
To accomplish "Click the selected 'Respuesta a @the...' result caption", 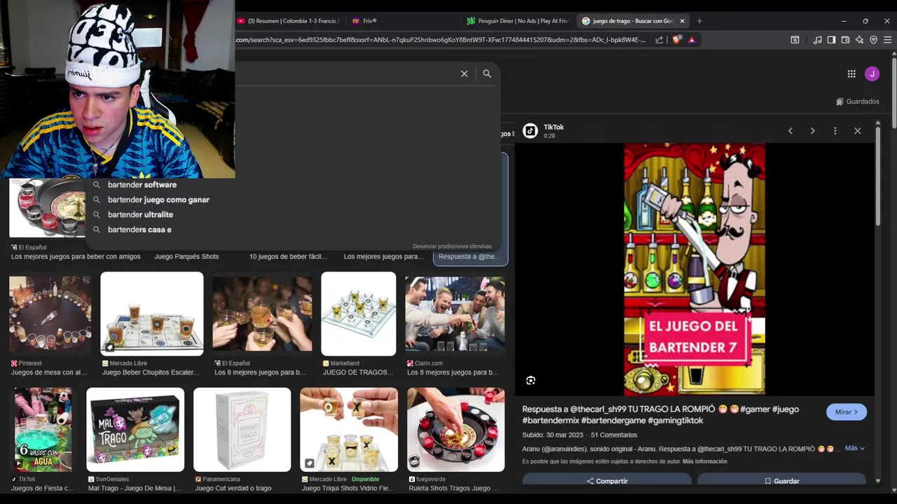I will pos(470,257).
